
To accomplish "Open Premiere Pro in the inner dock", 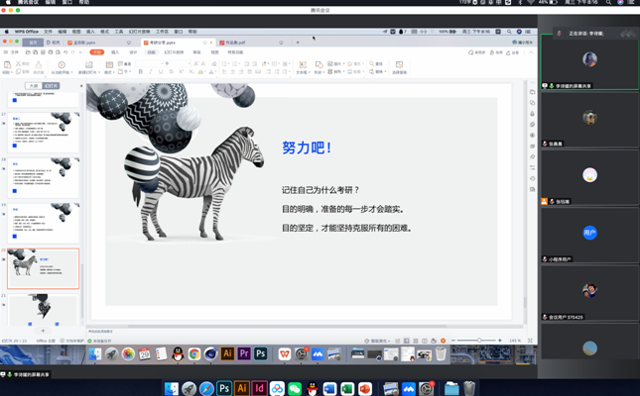I will click(x=243, y=353).
